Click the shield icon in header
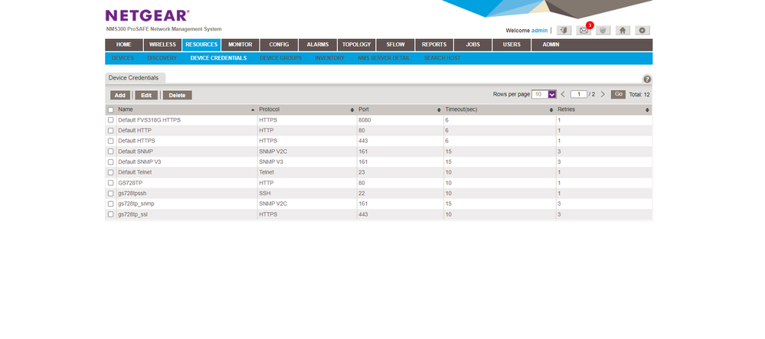 coord(603,31)
